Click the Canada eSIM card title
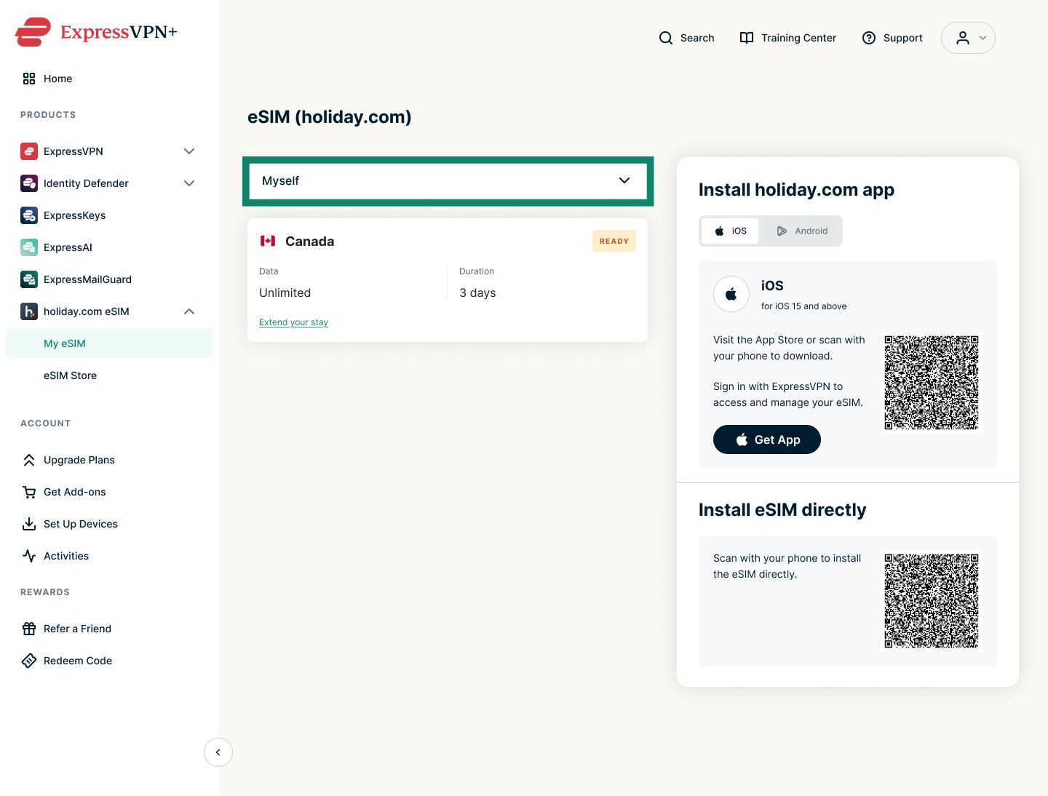The height and width of the screenshot is (796, 1048). pyautogui.click(x=309, y=242)
